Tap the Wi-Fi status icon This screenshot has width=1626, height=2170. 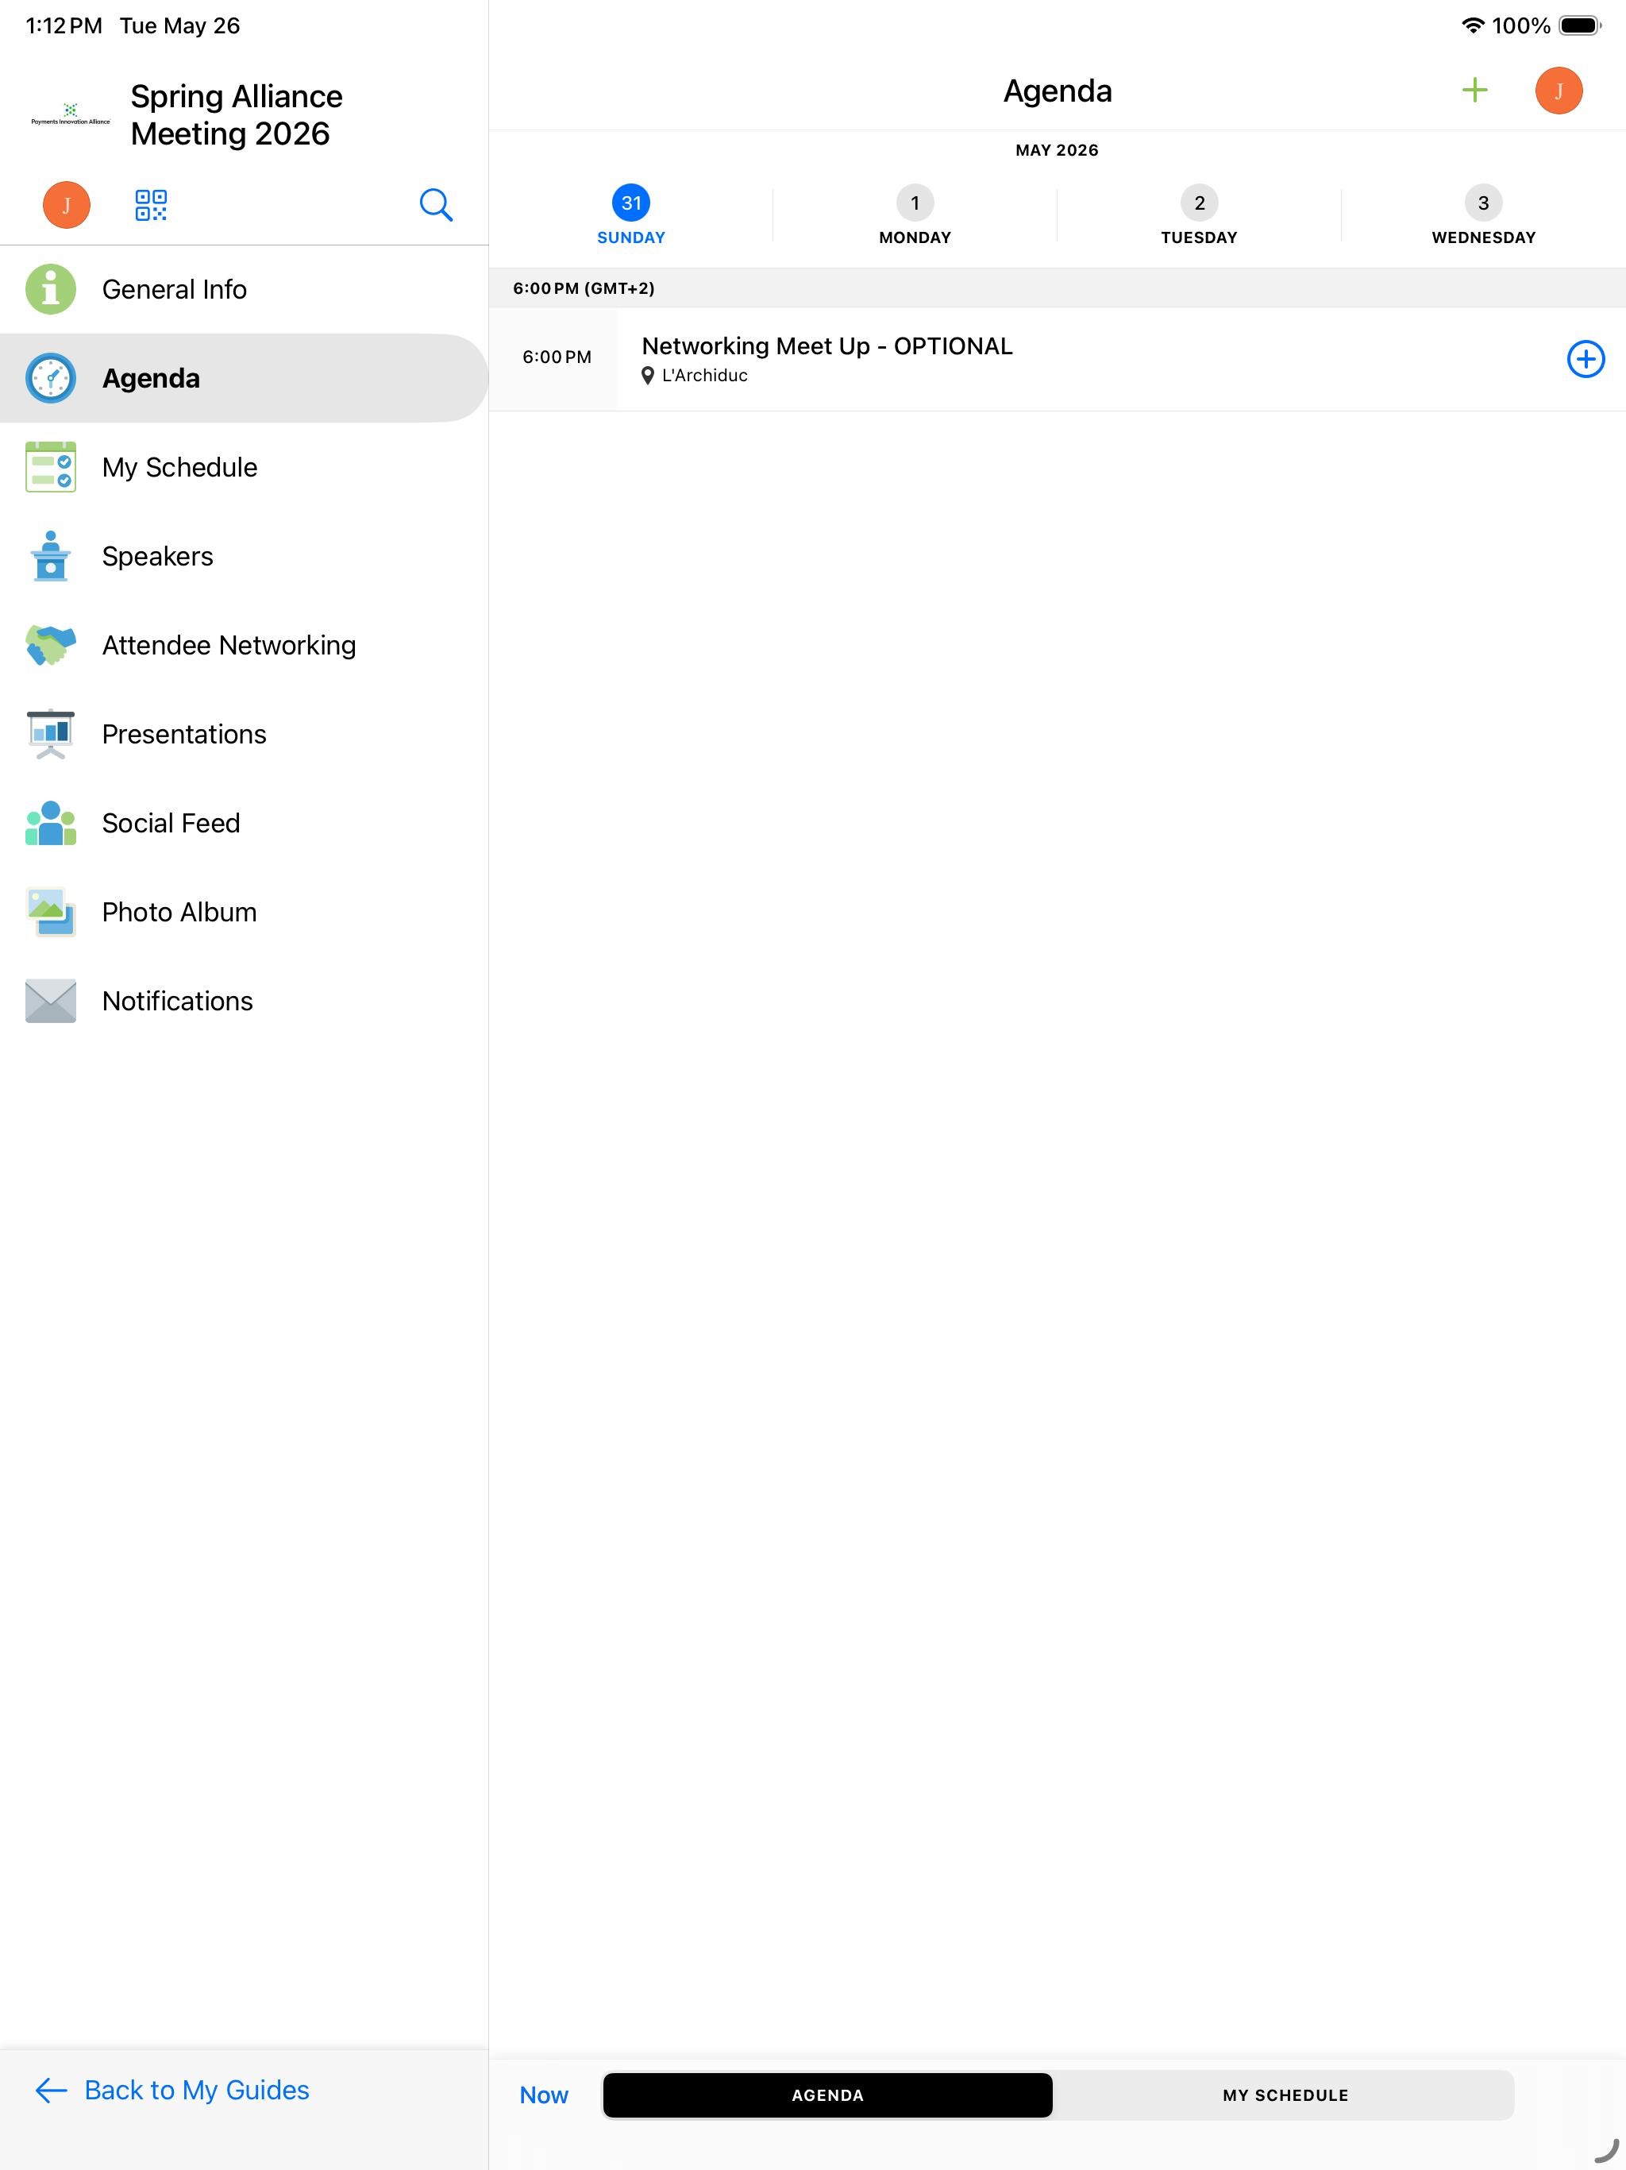(x=1472, y=25)
